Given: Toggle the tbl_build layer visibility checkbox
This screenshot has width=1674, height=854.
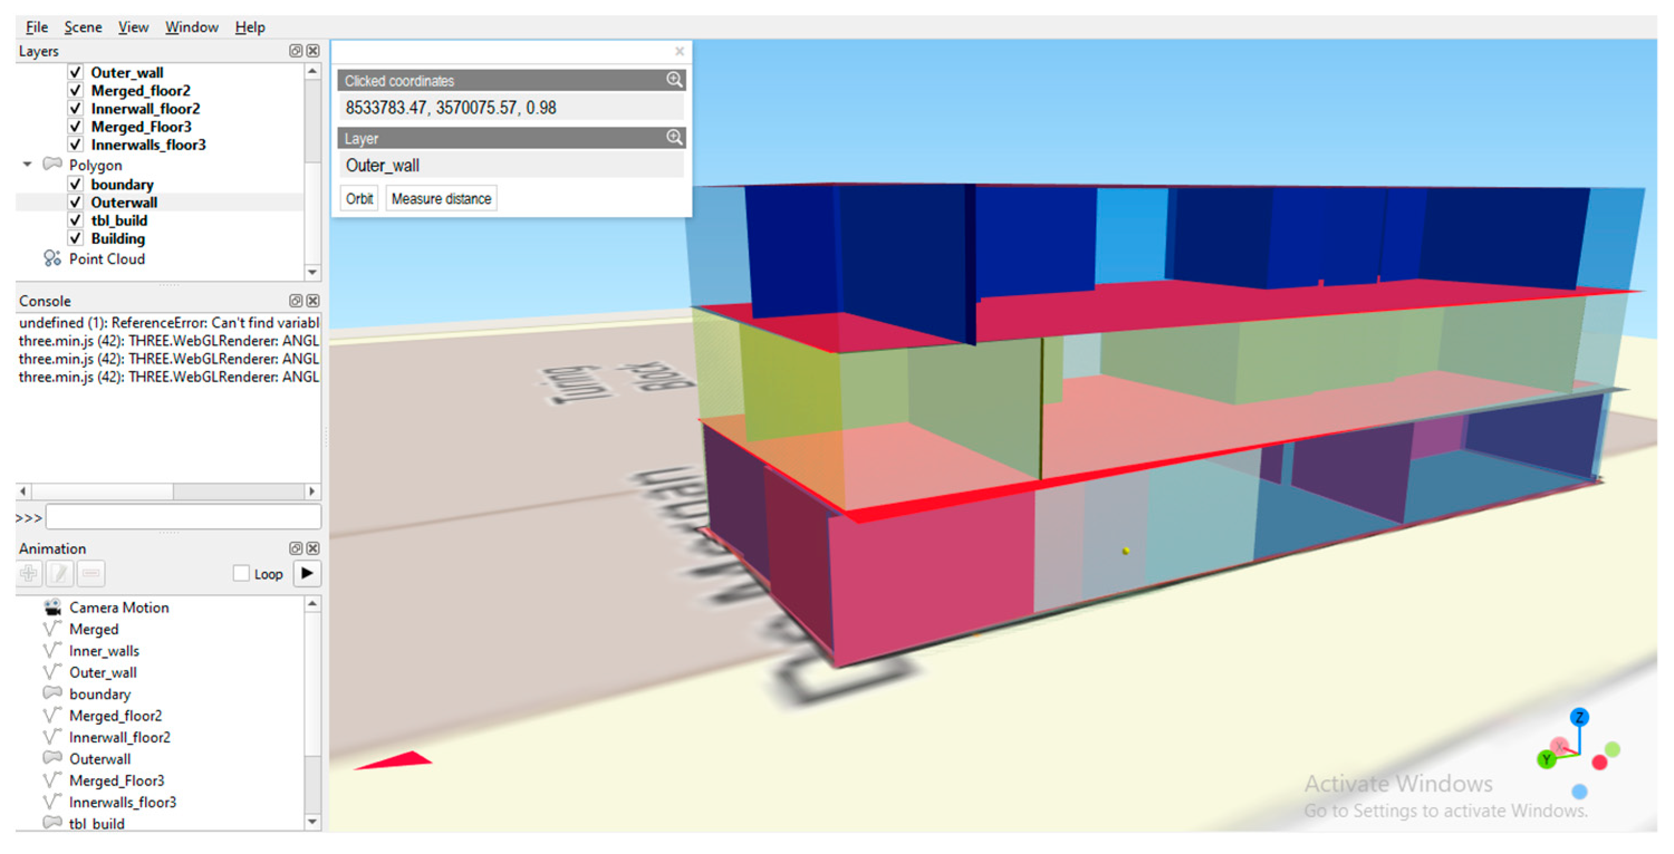Looking at the screenshot, I should (x=75, y=220).
